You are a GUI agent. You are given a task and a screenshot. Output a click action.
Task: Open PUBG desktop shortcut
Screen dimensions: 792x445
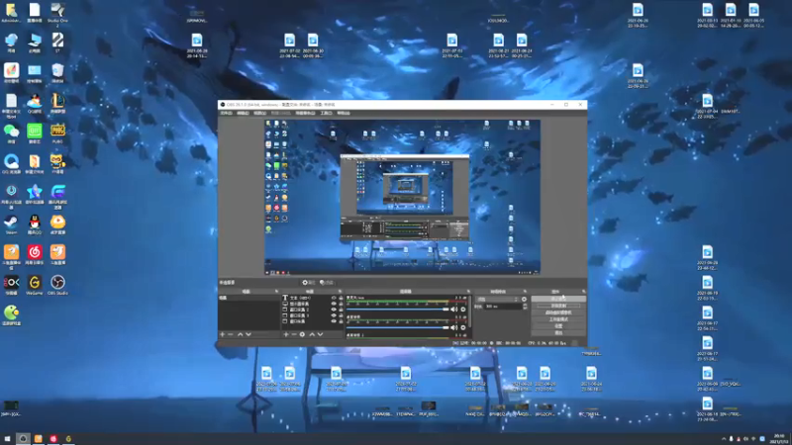(57, 133)
